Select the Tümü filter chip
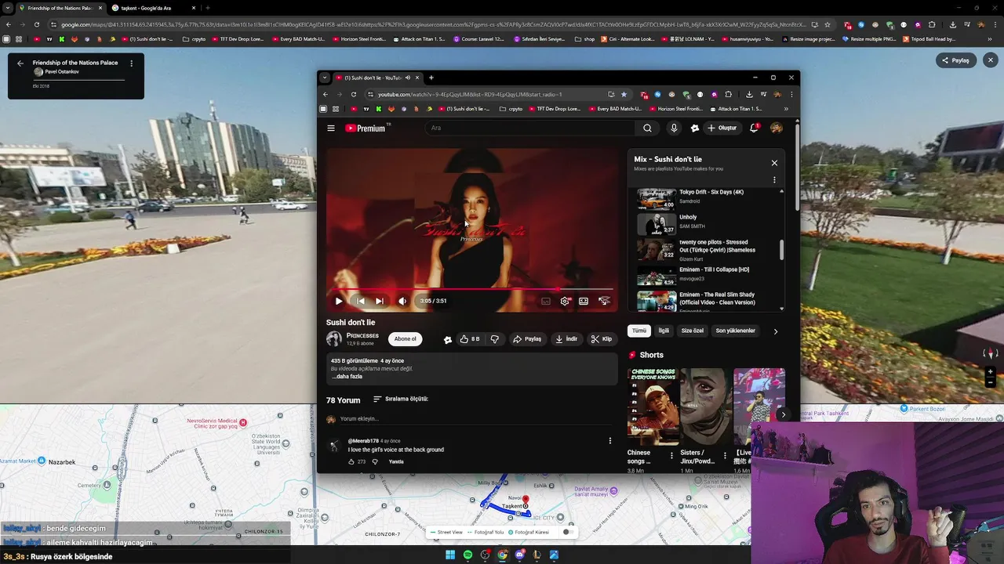1004x564 pixels. click(x=639, y=331)
